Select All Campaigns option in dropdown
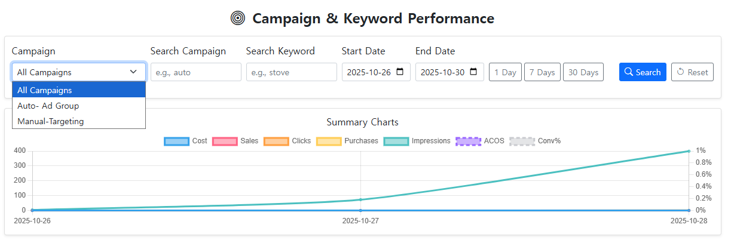This screenshot has height=243, width=731. click(78, 90)
